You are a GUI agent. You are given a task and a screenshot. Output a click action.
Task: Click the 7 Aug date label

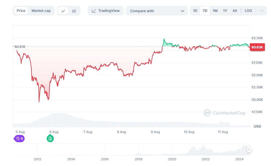click(x=88, y=132)
